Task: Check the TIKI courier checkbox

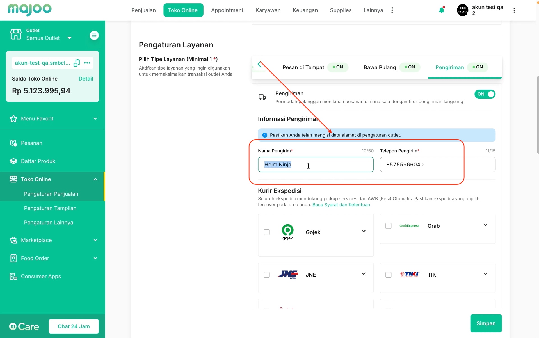Action: pos(389,275)
